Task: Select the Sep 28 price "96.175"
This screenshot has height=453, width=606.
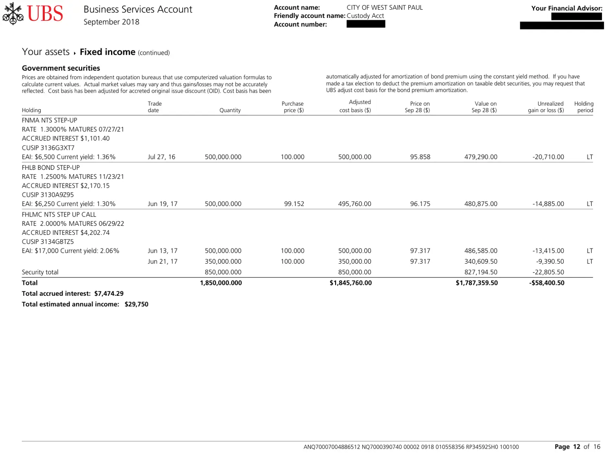Action: click(420, 204)
